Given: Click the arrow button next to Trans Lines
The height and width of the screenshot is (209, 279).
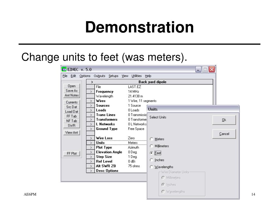Looking at the screenshot, I should pos(90,115).
